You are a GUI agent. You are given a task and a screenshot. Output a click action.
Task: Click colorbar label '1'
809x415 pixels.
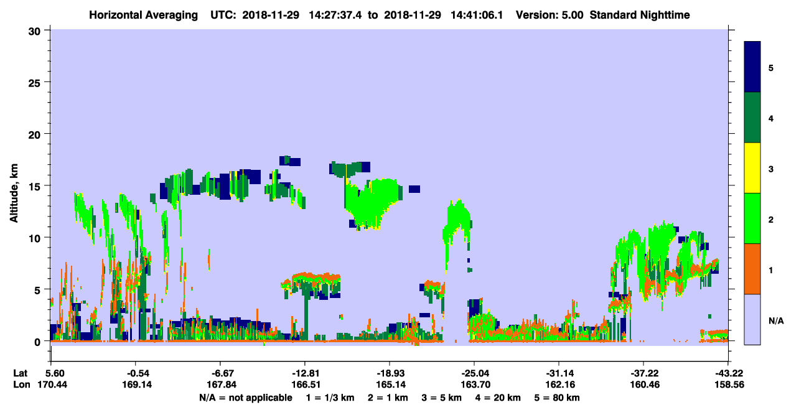pyautogui.click(x=771, y=270)
